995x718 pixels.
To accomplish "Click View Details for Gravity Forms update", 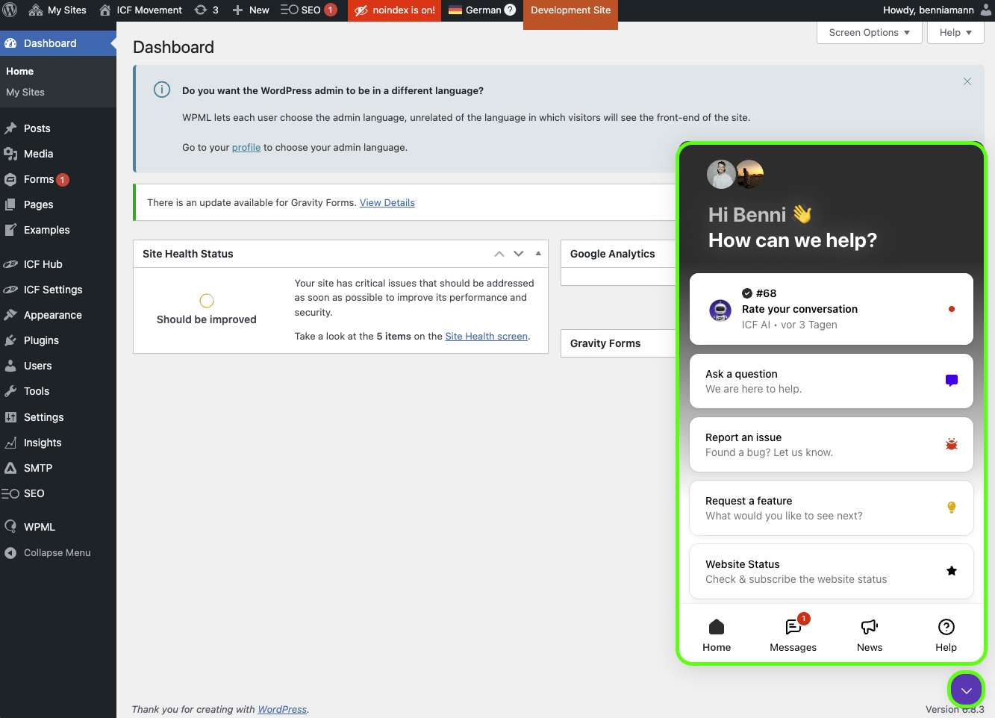I will [387, 203].
